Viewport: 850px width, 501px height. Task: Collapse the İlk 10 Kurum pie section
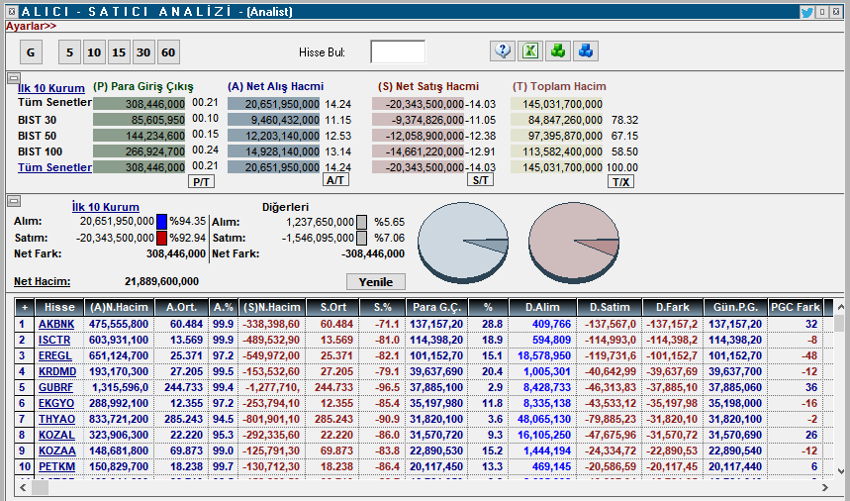[14, 201]
